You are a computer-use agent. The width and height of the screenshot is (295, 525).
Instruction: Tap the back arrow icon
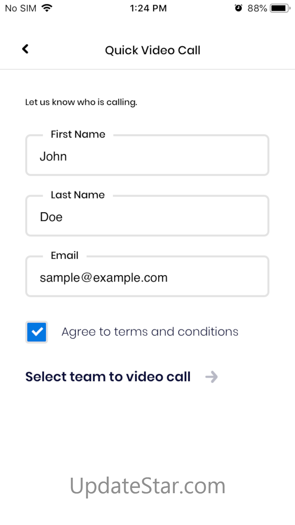pos(25,49)
